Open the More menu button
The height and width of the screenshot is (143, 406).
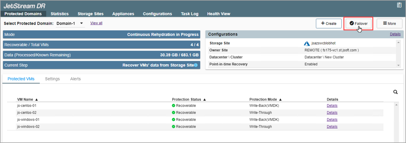[x=389, y=24]
